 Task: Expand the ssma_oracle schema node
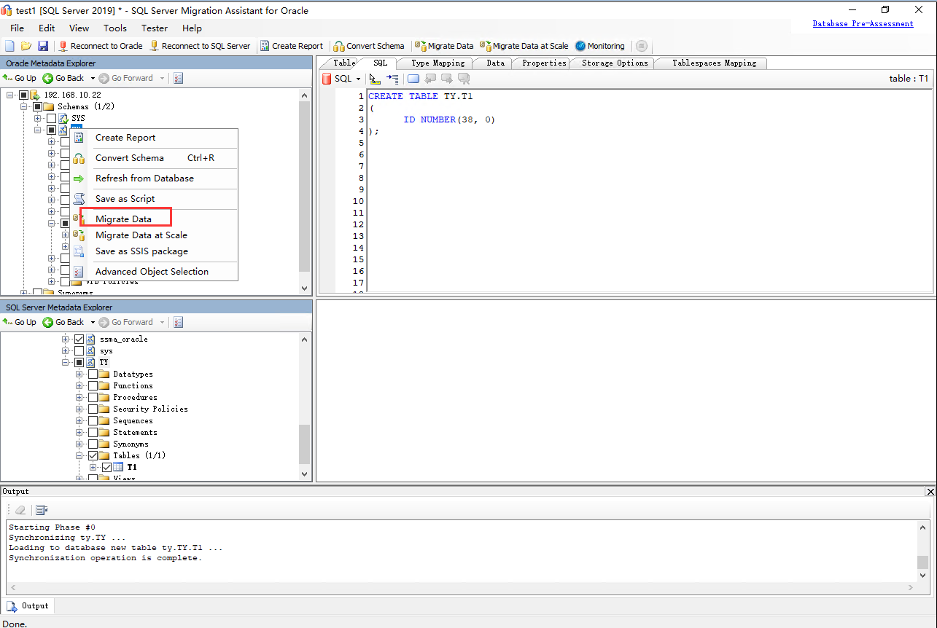point(66,339)
